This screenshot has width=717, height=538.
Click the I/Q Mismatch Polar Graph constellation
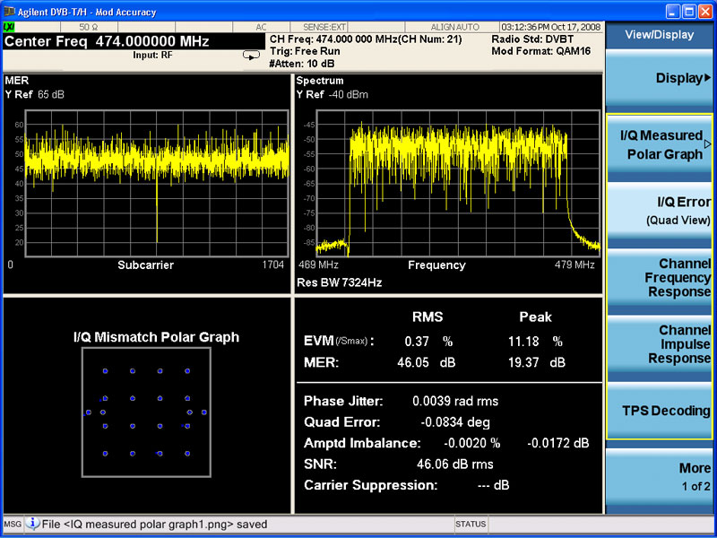click(x=146, y=412)
